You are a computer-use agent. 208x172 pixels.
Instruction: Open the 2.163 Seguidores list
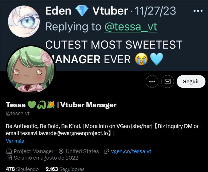[x=65, y=169]
